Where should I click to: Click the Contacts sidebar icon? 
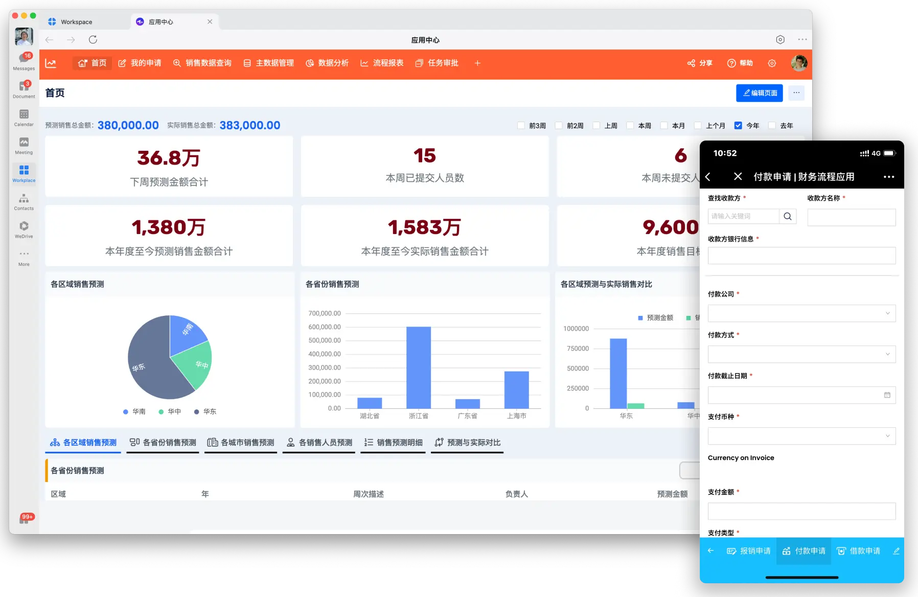tap(24, 201)
